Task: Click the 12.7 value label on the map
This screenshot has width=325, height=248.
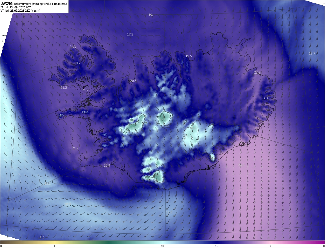Action: click(312, 53)
